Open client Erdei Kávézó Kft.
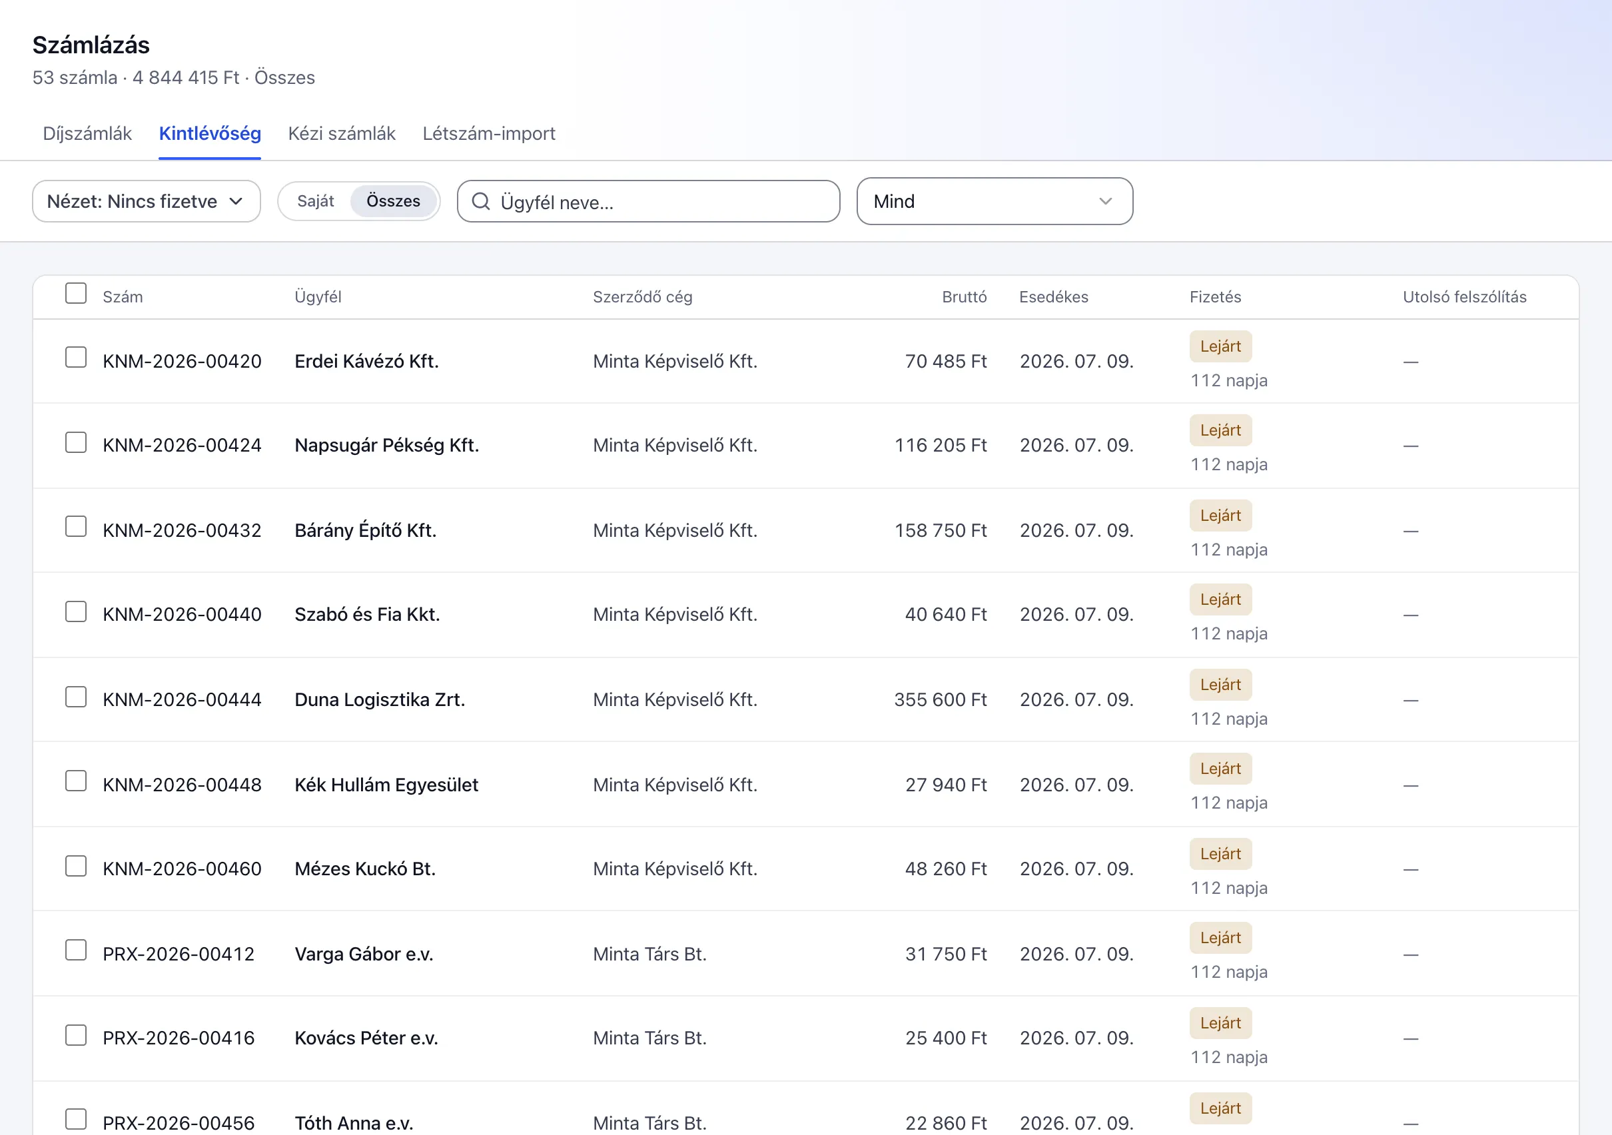 [366, 362]
